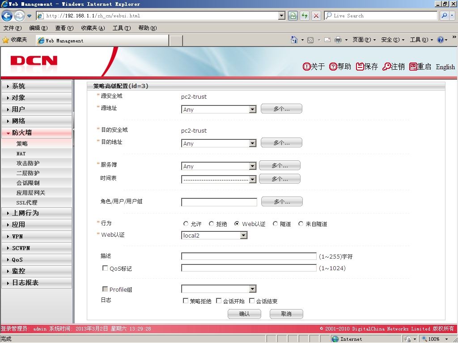Viewport: 458px width, 343px height.
Task: Expand the QoS sidebar section
Action: point(37,259)
